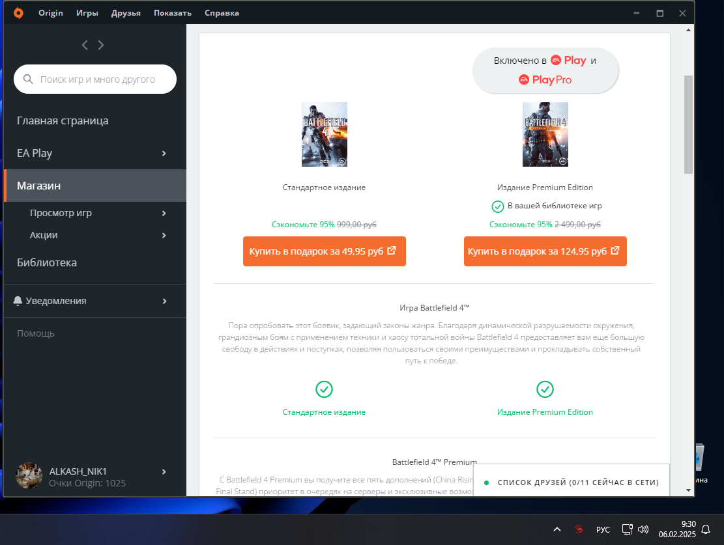
Task: Click the scrollbar down arrow
Action: pos(688,490)
